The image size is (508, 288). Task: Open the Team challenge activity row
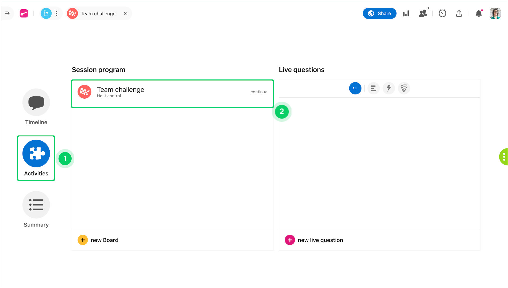coord(172,94)
